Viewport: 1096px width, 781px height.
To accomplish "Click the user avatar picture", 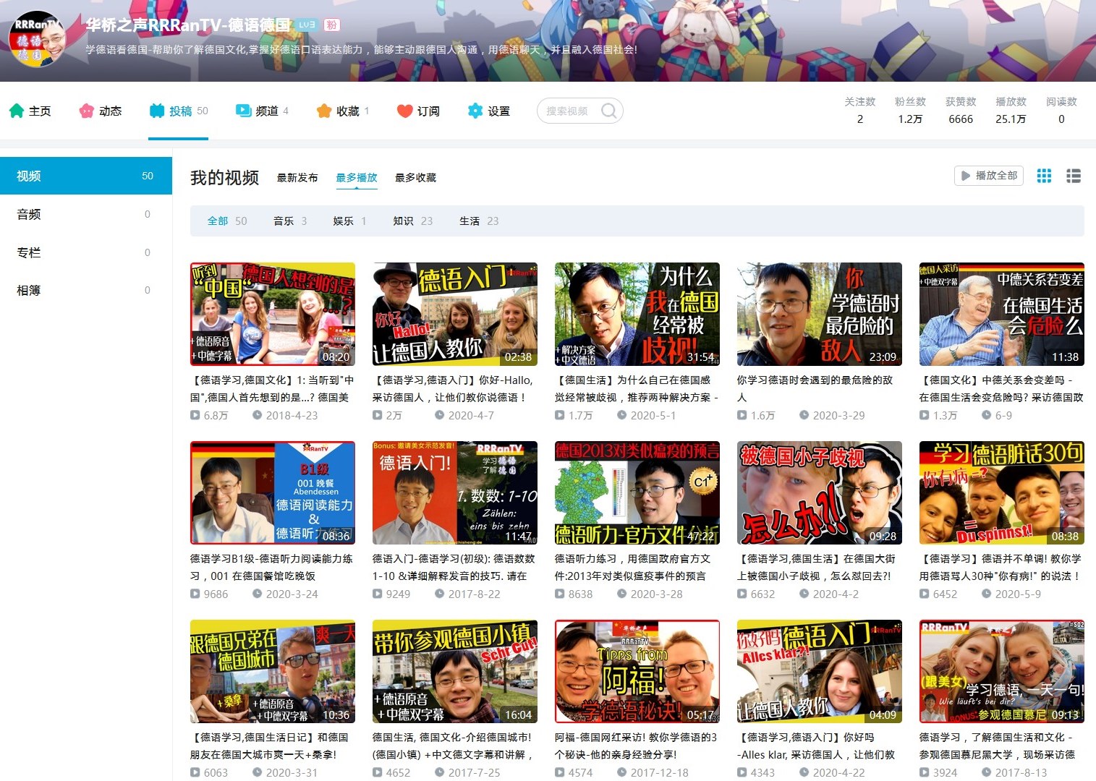I will coord(36,39).
